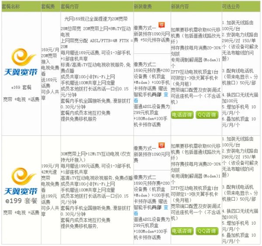Click the red 荐 badge in the e199 row
Viewport: 262px width, 246px height.
(162, 146)
